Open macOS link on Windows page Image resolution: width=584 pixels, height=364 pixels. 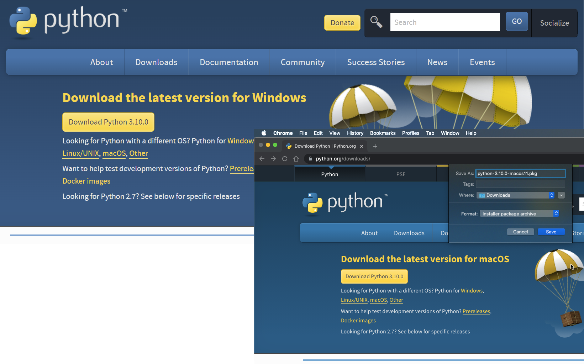(114, 153)
